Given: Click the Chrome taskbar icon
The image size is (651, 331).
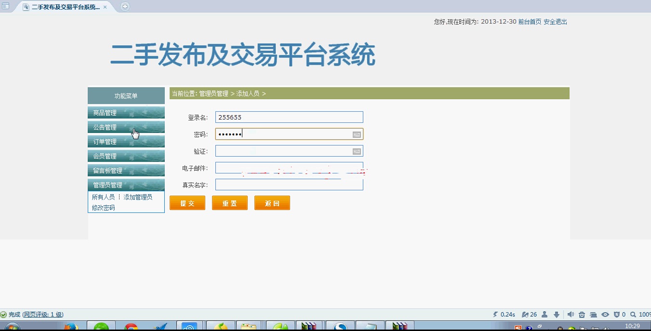Looking at the screenshot, I should 131,327.
